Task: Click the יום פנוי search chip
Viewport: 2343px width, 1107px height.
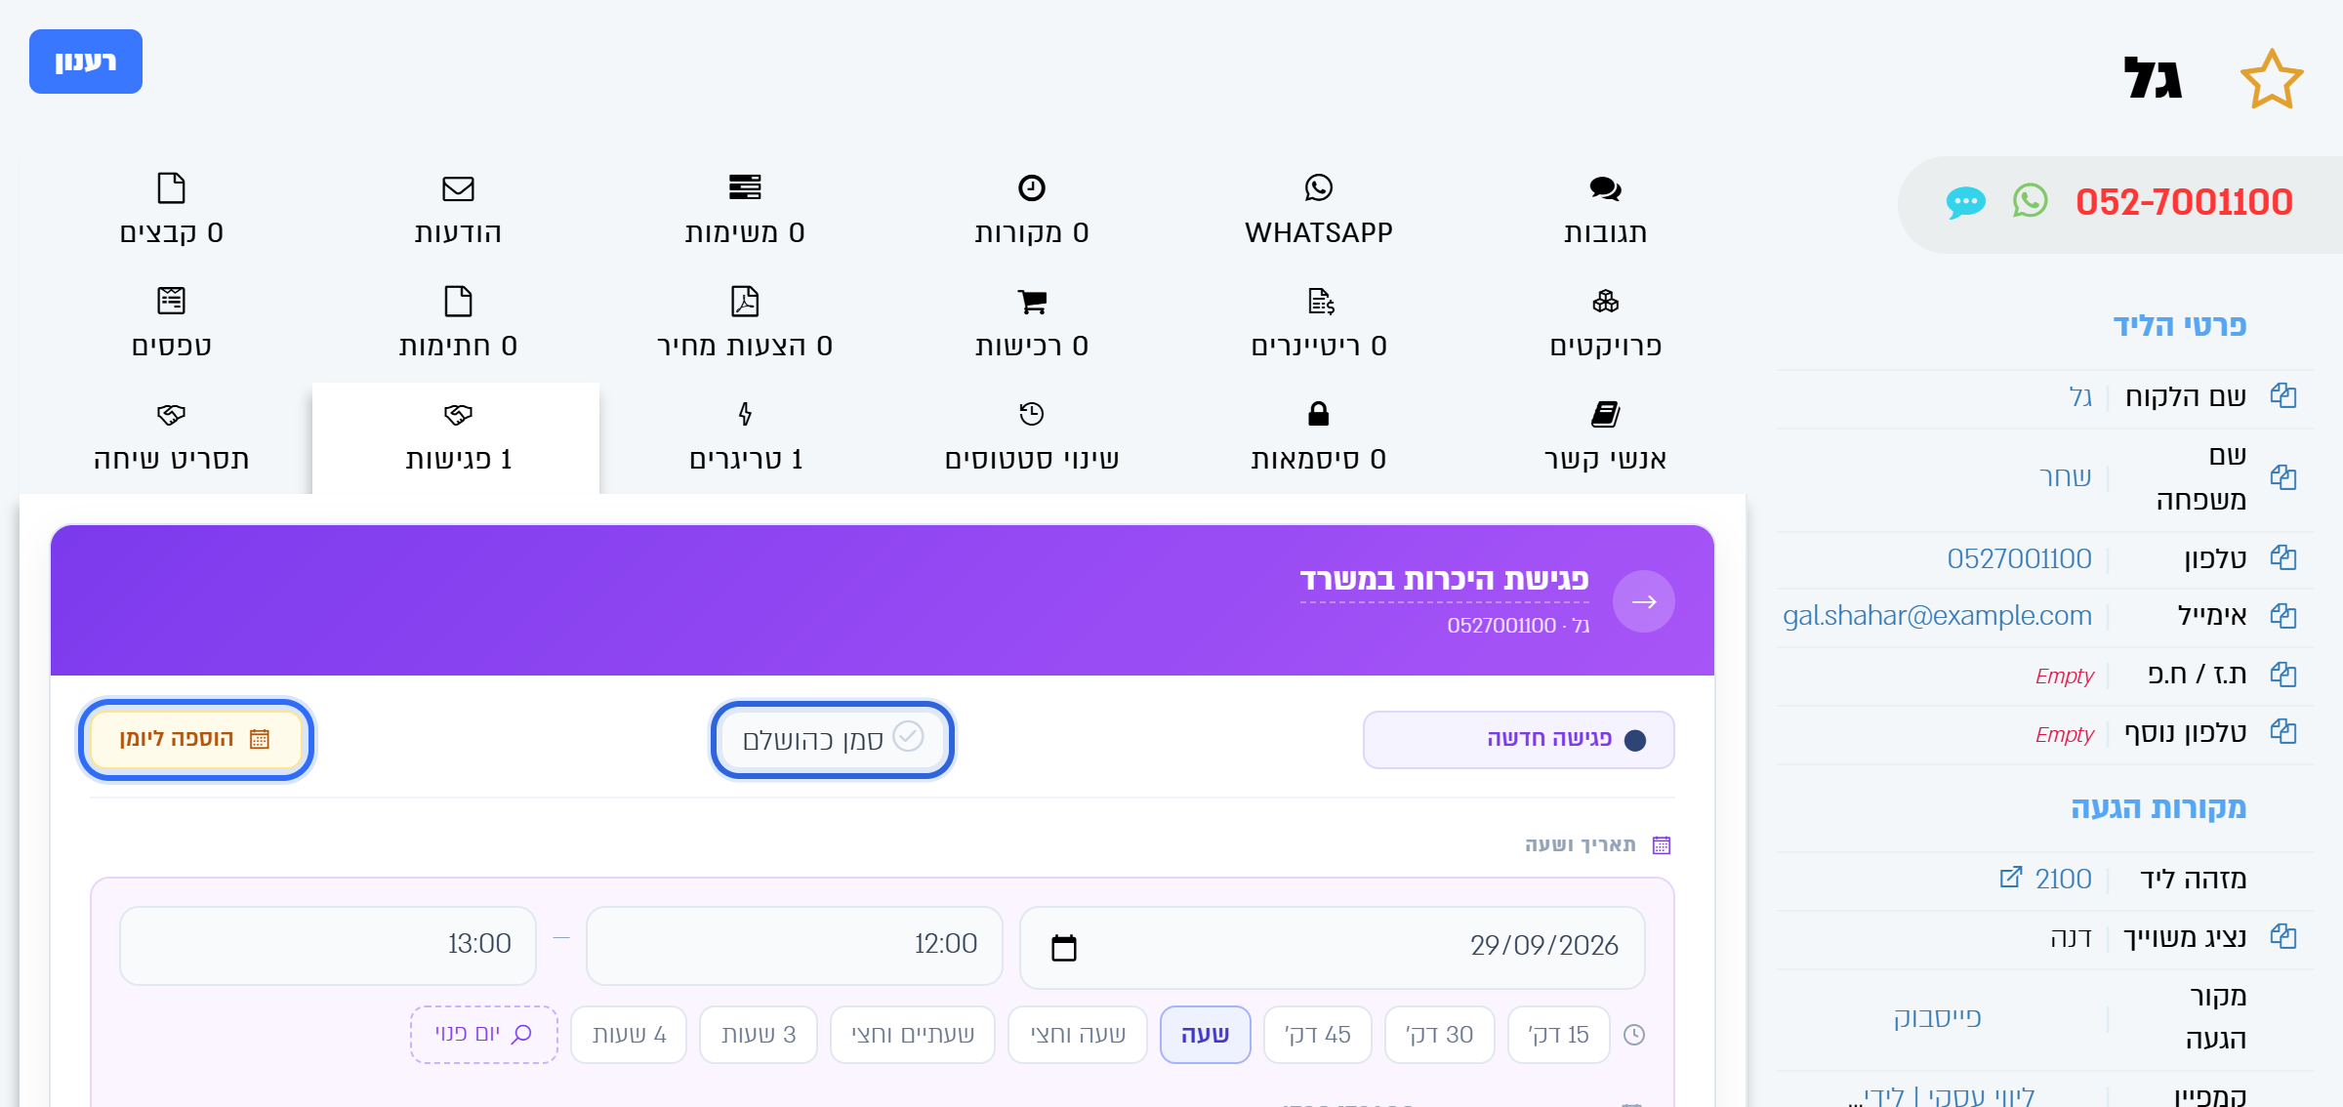Action: pos(484,1034)
